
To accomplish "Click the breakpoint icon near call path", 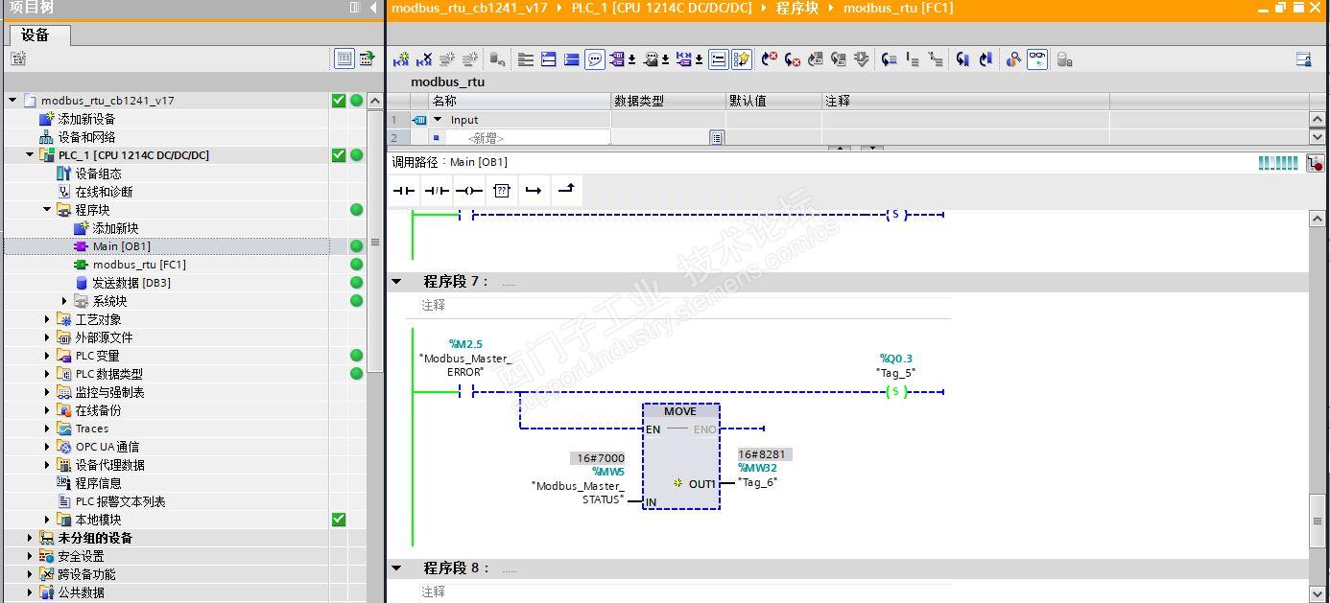I will pos(1316,163).
